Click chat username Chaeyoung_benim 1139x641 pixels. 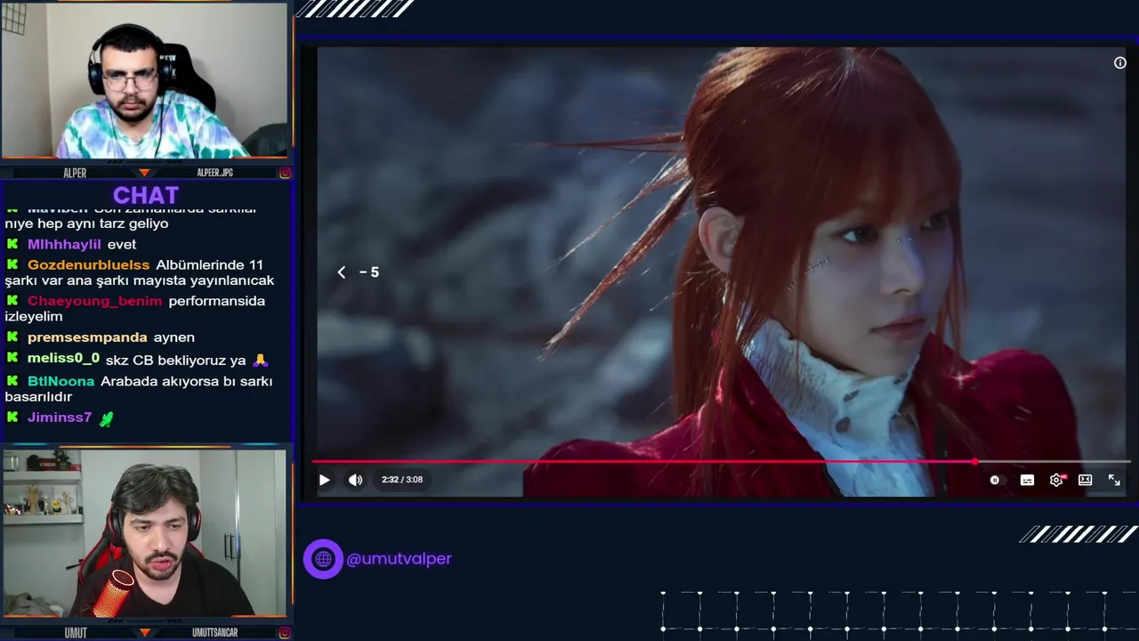(94, 301)
